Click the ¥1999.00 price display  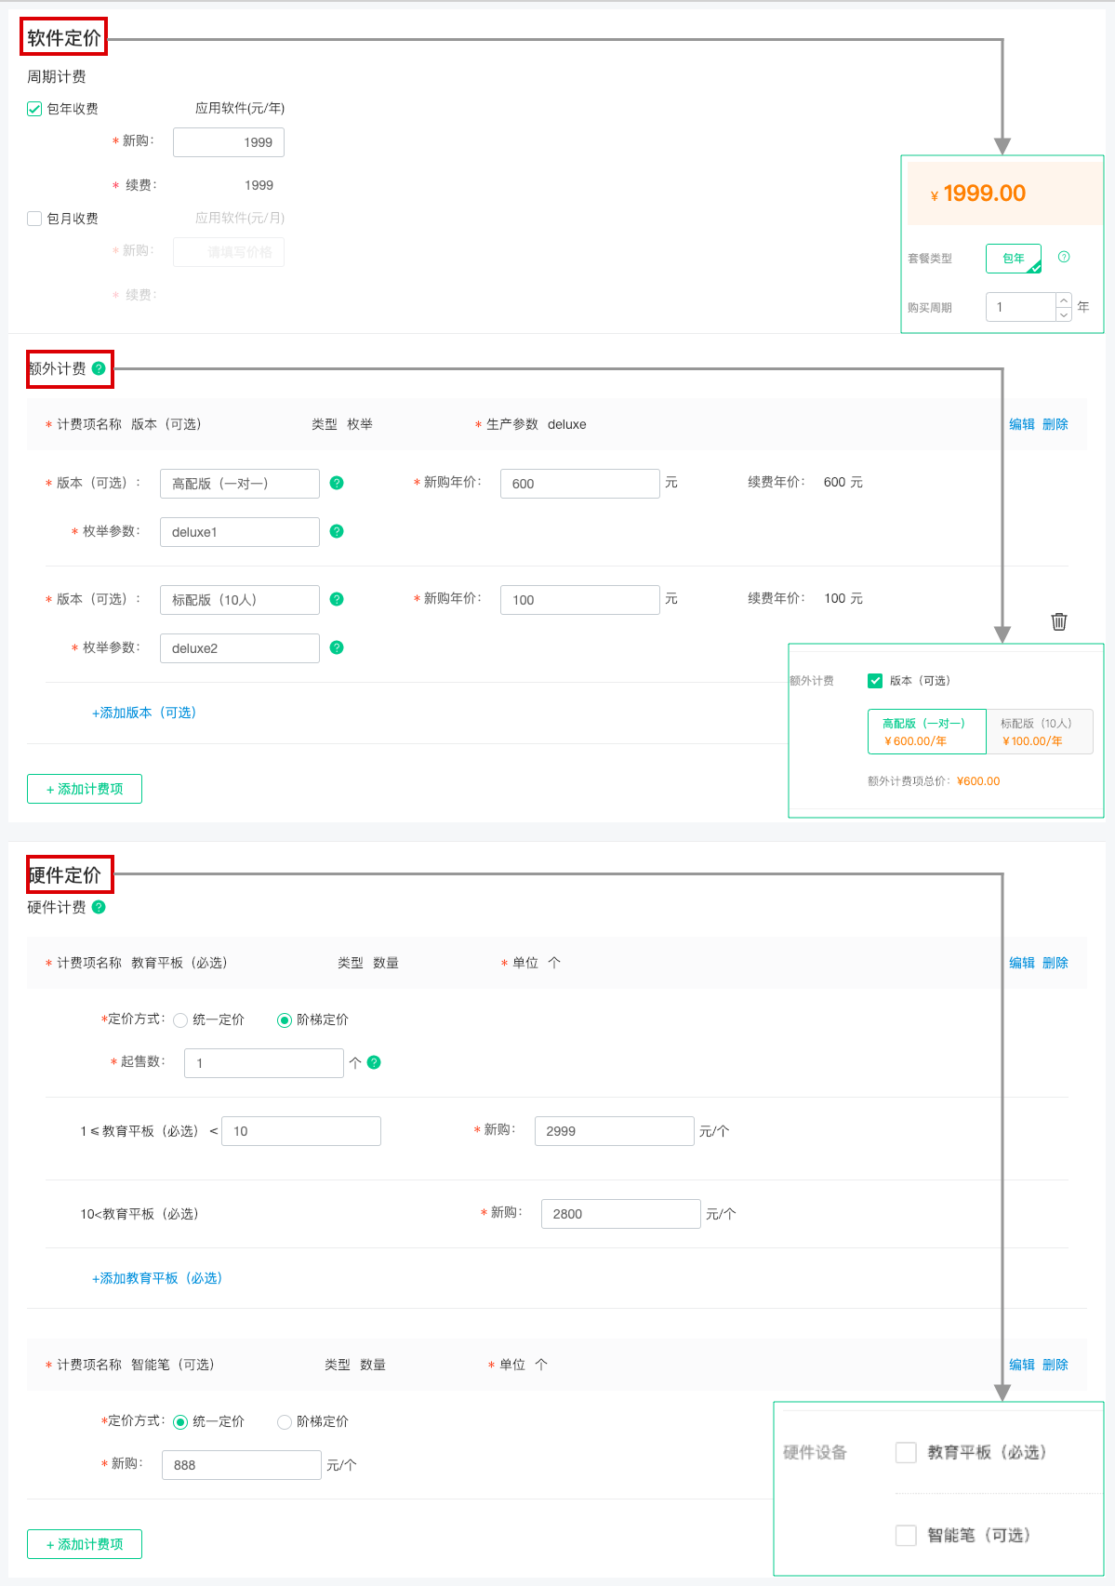[x=978, y=193]
